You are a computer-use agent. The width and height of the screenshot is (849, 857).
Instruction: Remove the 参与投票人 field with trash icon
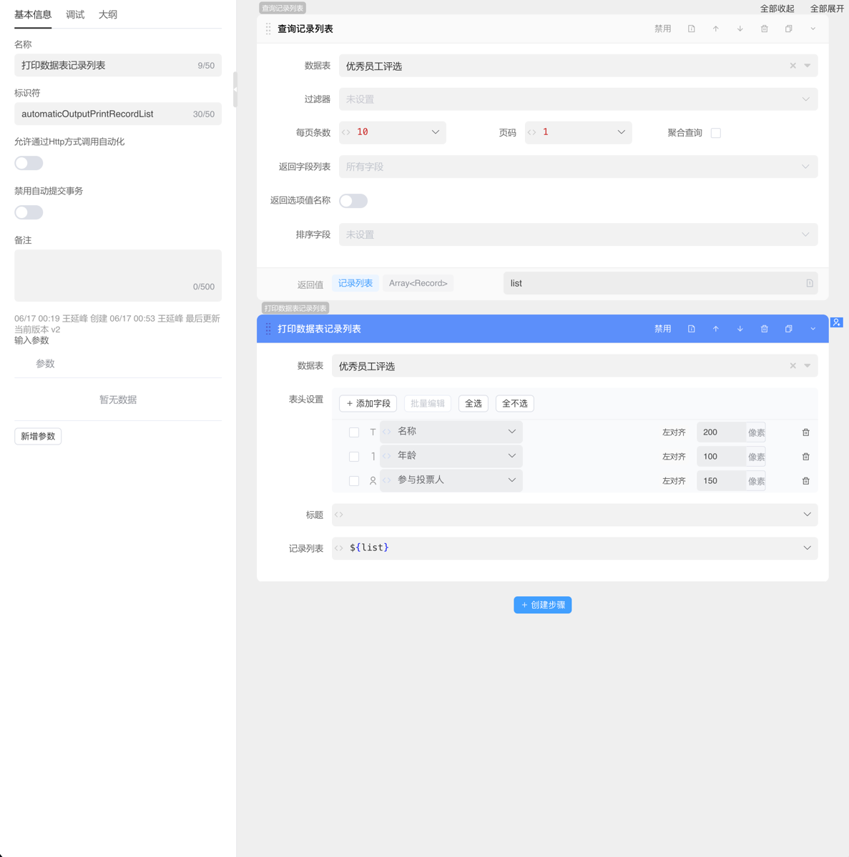[805, 481]
